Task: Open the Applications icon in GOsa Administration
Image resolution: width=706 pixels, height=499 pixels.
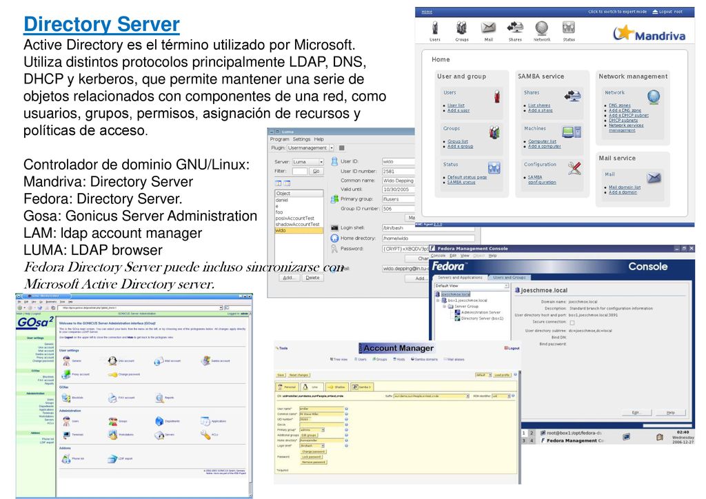Action: click(x=205, y=421)
